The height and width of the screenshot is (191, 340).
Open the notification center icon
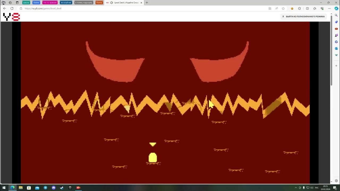coord(335,188)
